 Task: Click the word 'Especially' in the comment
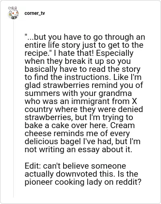(x=114, y=53)
